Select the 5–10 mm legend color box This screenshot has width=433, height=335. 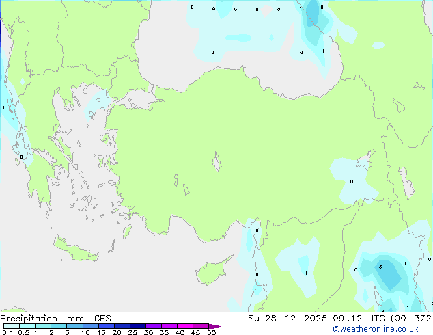pyautogui.click(x=75, y=326)
